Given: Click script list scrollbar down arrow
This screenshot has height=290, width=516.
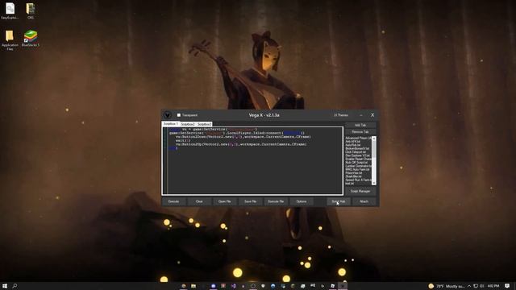Looking at the screenshot, I should point(374,183).
